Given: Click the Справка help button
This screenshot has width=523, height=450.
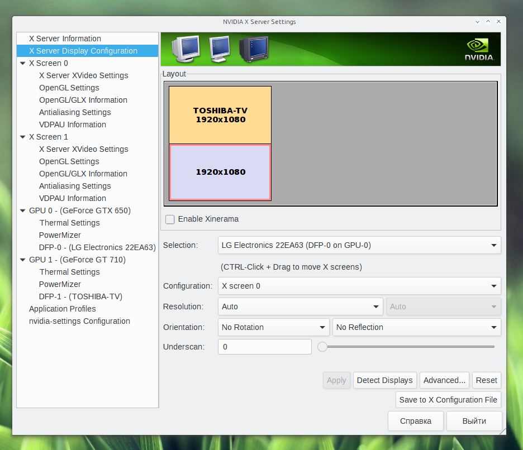Looking at the screenshot, I should 416,421.
